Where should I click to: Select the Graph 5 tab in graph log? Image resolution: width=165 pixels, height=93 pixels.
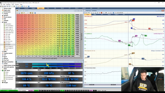point(117,14)
